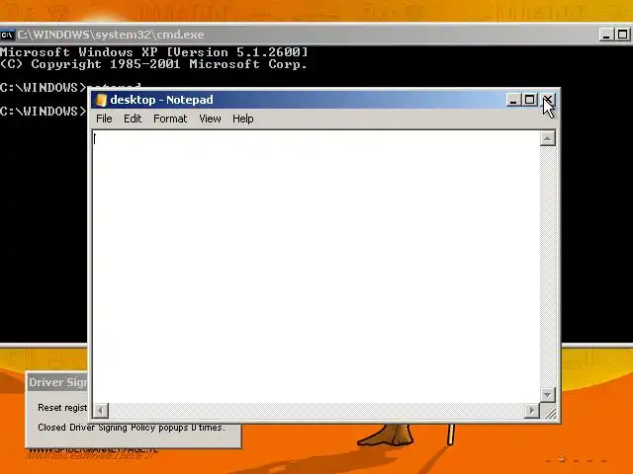Click the Notepad icon in the title bar
This screenshot has width=633, height=474.
101,100
